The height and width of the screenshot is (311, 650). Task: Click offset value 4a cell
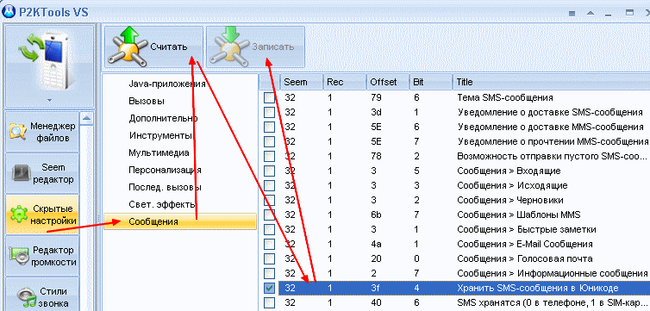377,245
